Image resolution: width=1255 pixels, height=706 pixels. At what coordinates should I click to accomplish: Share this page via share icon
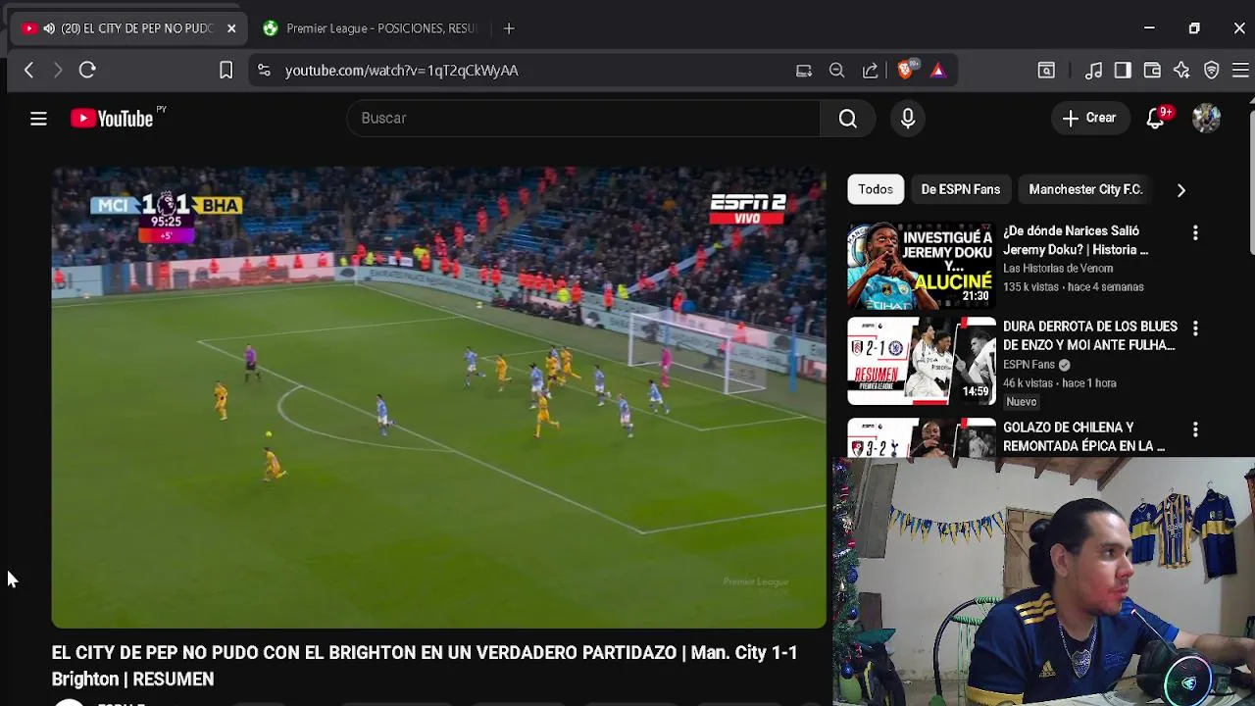(870, 71)
